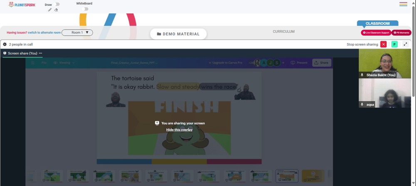Screen dimensions: 416x186
Task: Open screen share three-dots options
Action: point(40,53)
